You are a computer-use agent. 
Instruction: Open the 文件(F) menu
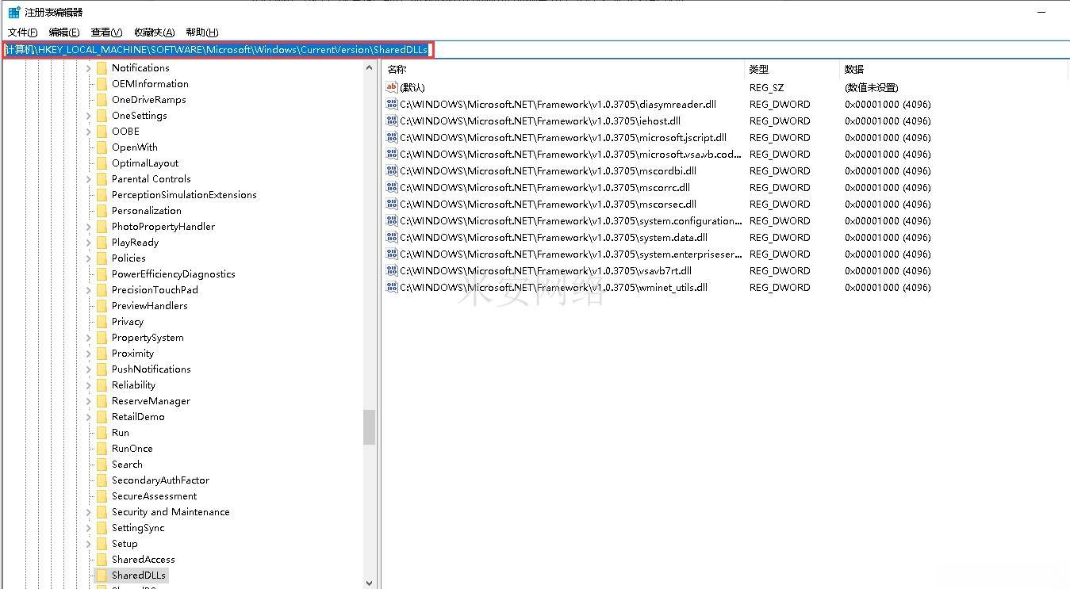pyautogui.click(x=23, y=32)
